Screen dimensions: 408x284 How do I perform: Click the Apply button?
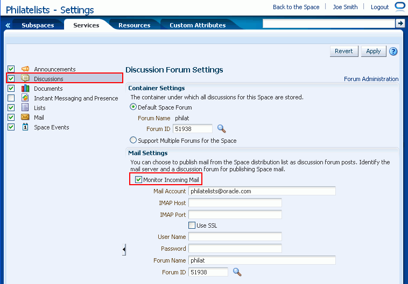(x=374, y=51)
